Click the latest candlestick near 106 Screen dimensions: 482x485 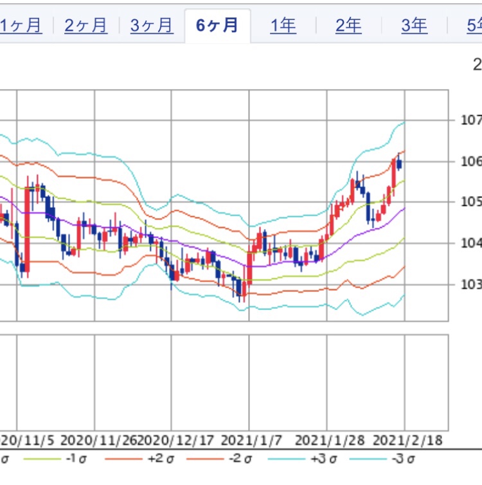click(x=400, y=163)
